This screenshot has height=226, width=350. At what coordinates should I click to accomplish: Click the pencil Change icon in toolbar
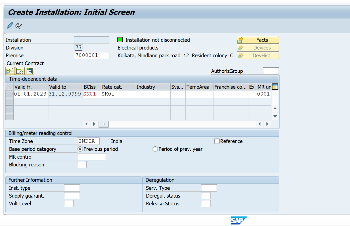tap(10, 25)
